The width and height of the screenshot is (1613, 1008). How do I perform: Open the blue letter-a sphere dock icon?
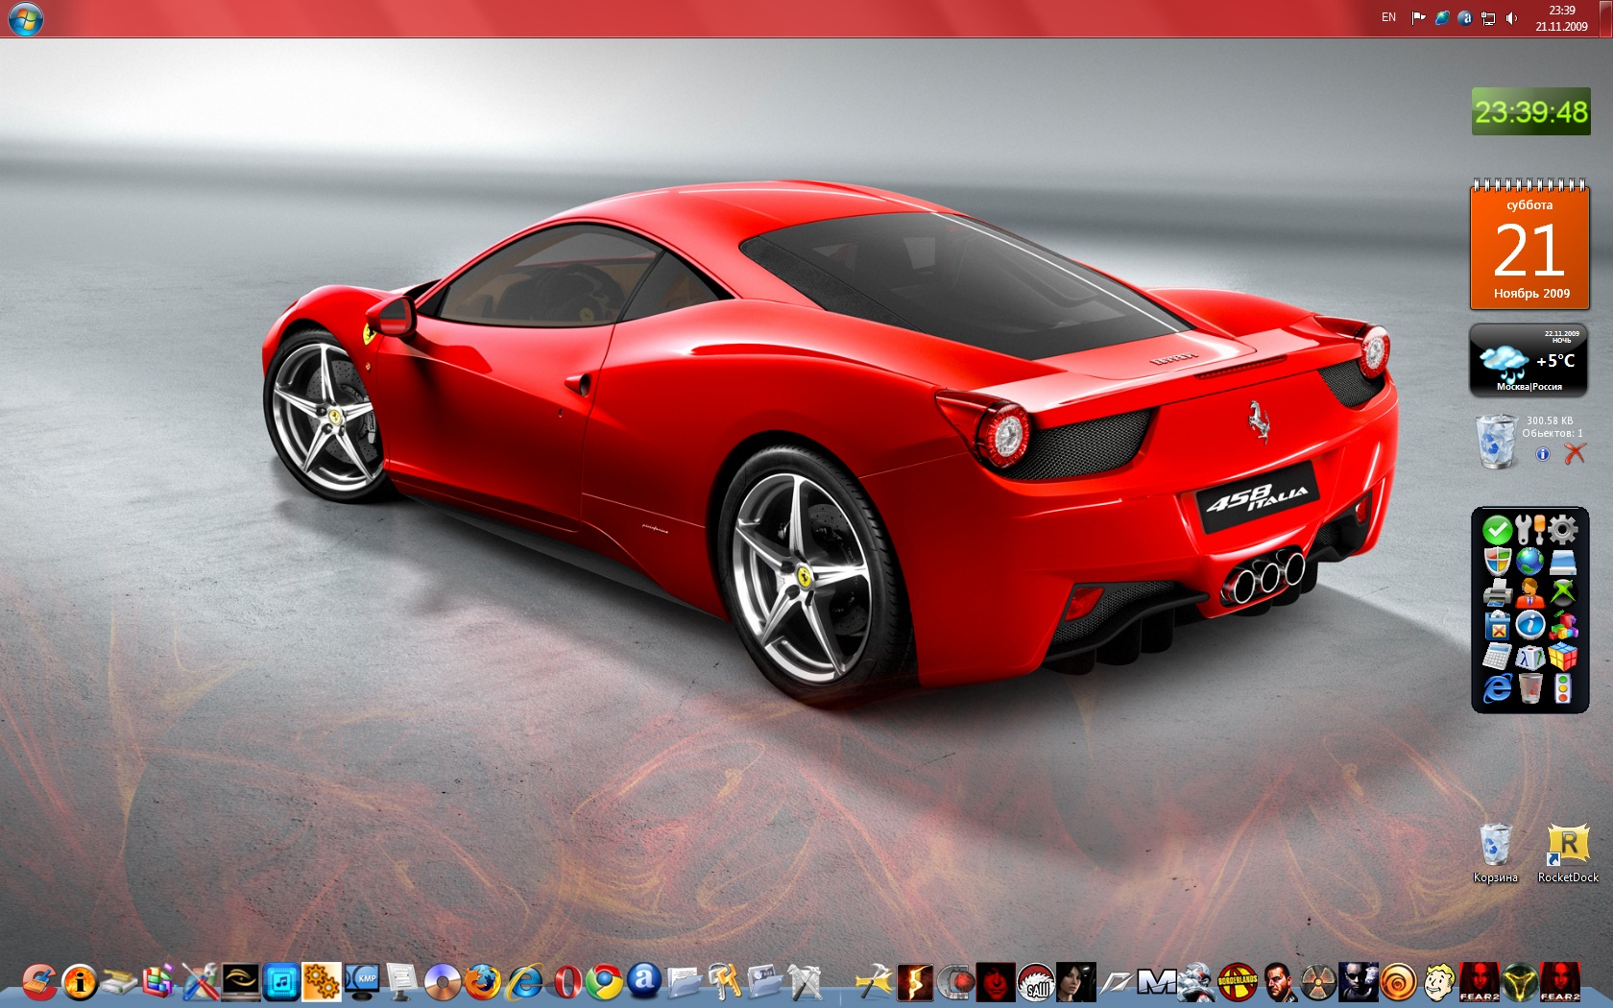(x=645, y=980)
